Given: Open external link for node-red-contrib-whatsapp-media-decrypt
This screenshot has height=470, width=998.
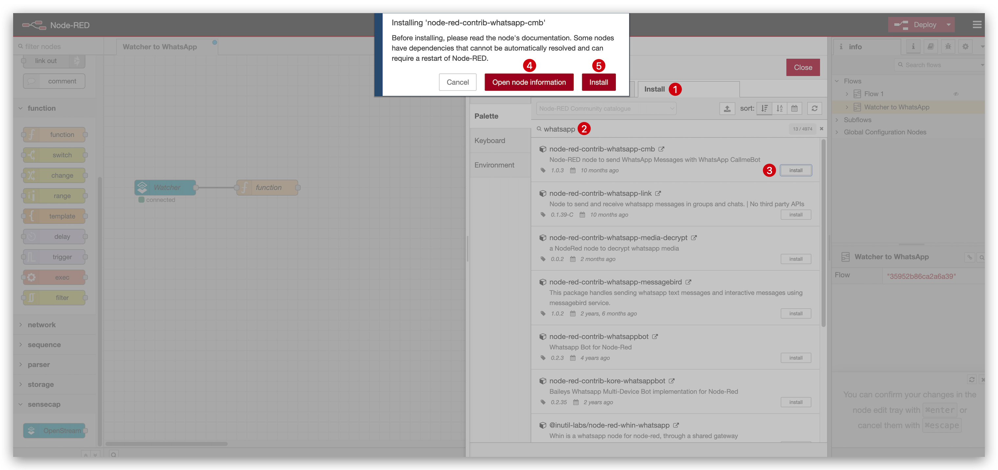Looking at the screenshot, I should pos(694,238).
